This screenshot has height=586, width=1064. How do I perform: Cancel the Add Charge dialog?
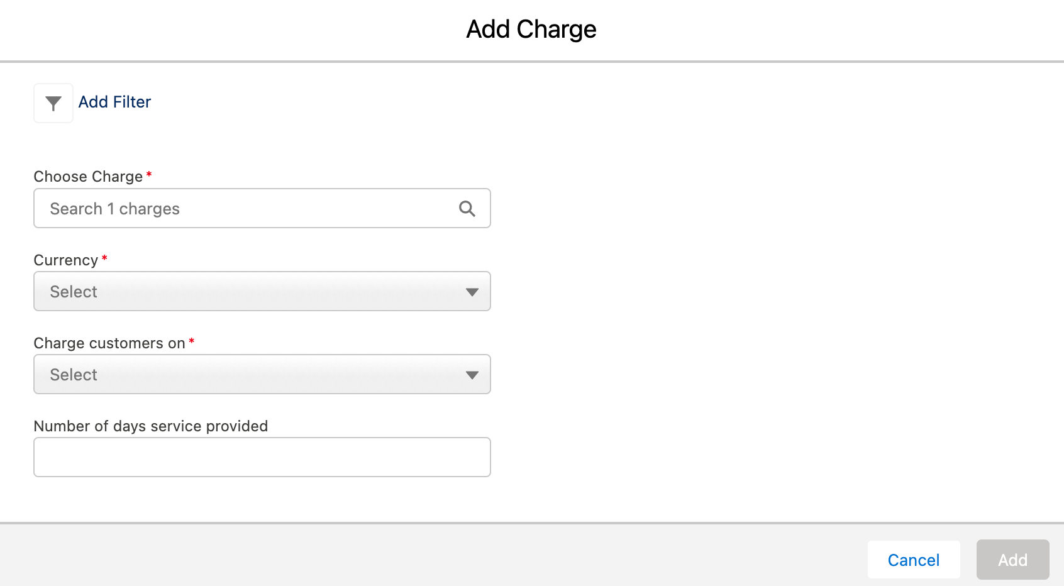coord(913,560)
